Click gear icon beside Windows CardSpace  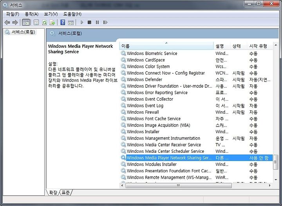click(123, 60)
